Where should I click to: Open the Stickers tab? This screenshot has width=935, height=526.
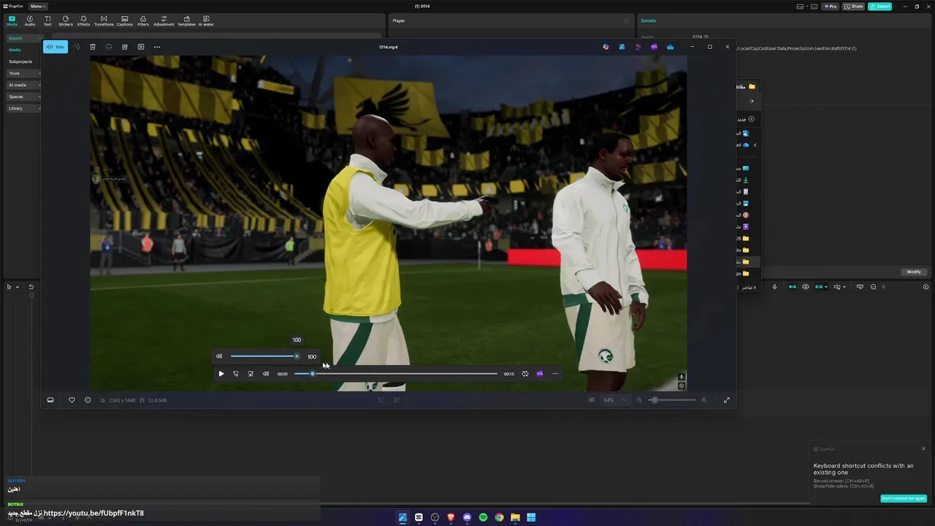click(66, 20)
